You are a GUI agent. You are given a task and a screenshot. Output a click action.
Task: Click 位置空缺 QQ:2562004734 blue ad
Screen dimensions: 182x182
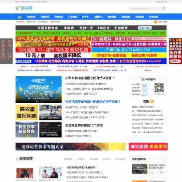(129, 50)
